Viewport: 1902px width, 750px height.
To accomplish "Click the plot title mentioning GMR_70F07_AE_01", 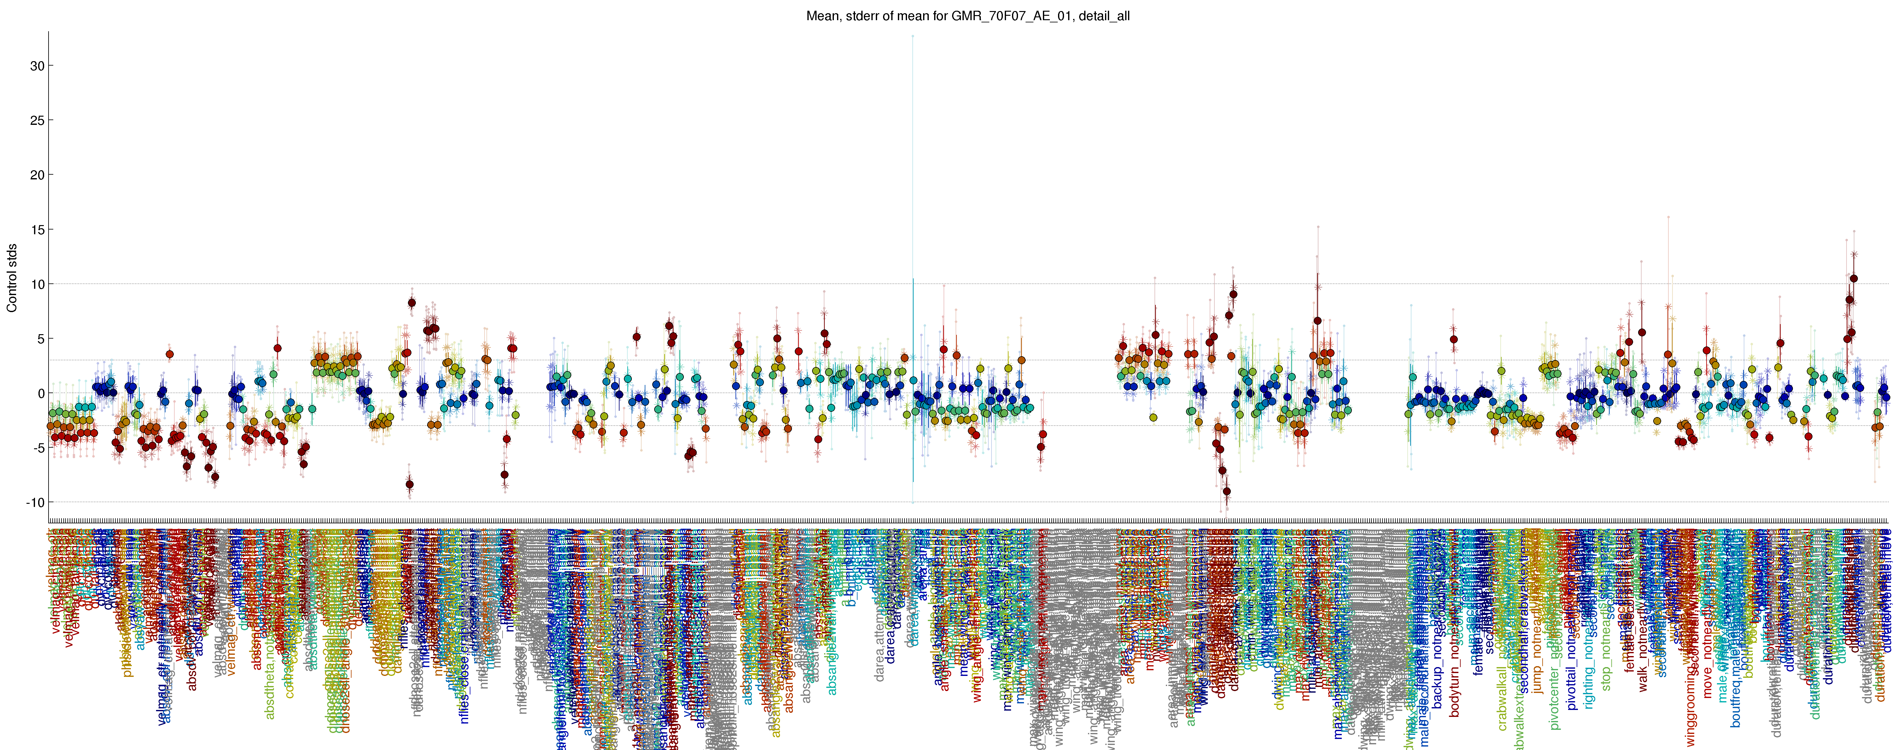I will (967, 15).
